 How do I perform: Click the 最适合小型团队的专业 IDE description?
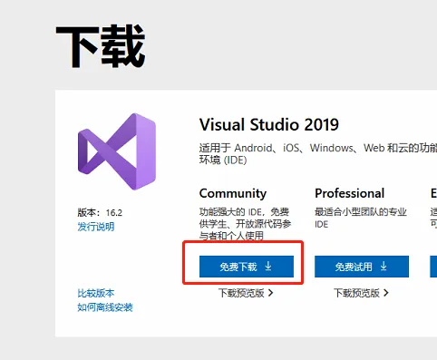tap(361, 218)
